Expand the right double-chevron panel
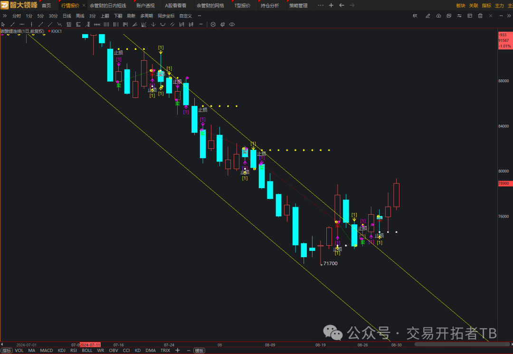The height and width of the screenshot is (354, 513). coord(509,16)
